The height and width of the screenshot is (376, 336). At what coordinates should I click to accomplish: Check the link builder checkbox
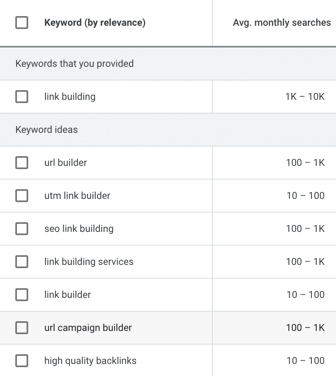tap(22, 295)
